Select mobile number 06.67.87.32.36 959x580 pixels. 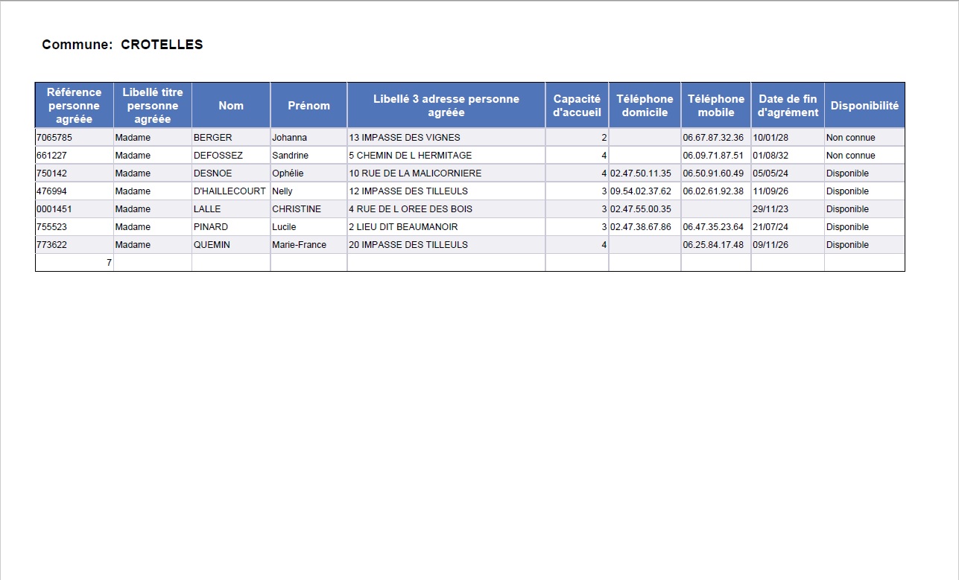point(713,138)
